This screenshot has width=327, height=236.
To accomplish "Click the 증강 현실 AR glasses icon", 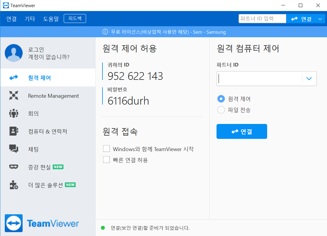I will tap(14, 167).
